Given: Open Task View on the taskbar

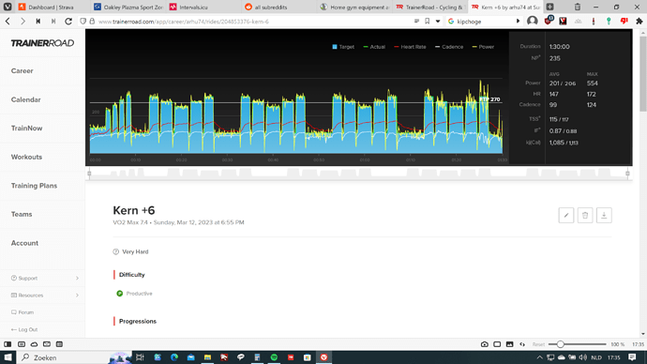Looking at the screenshot, I should 140,357.
